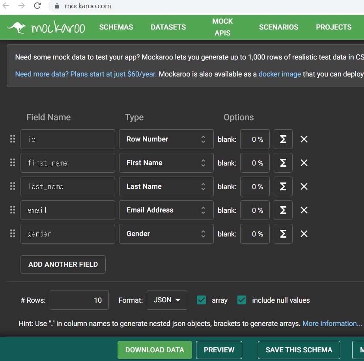Open SCHEMAS in navigation bar

pos(116,27)
